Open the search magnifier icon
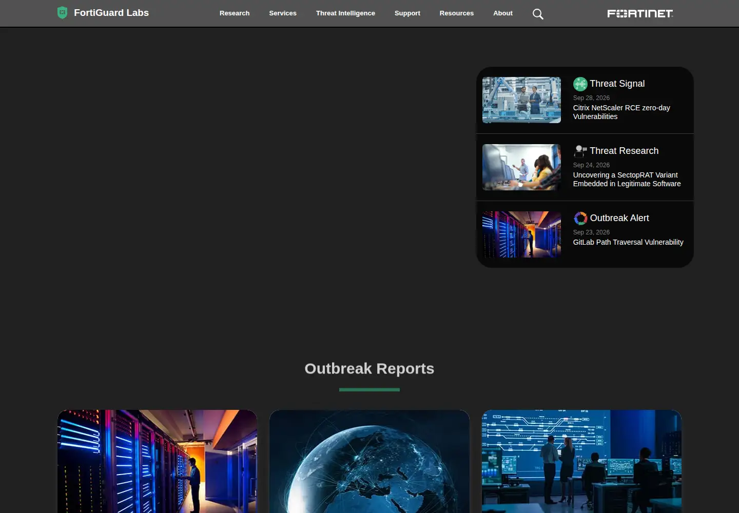 click(x=538, y=14)
